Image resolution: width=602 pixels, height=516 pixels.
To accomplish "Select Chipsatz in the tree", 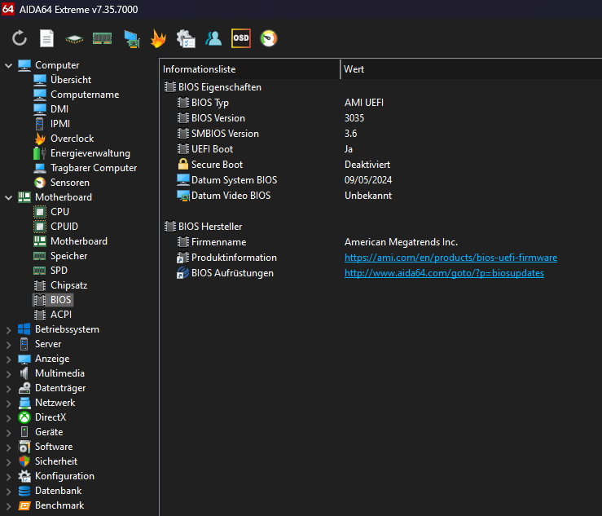I will pos(68,285).
